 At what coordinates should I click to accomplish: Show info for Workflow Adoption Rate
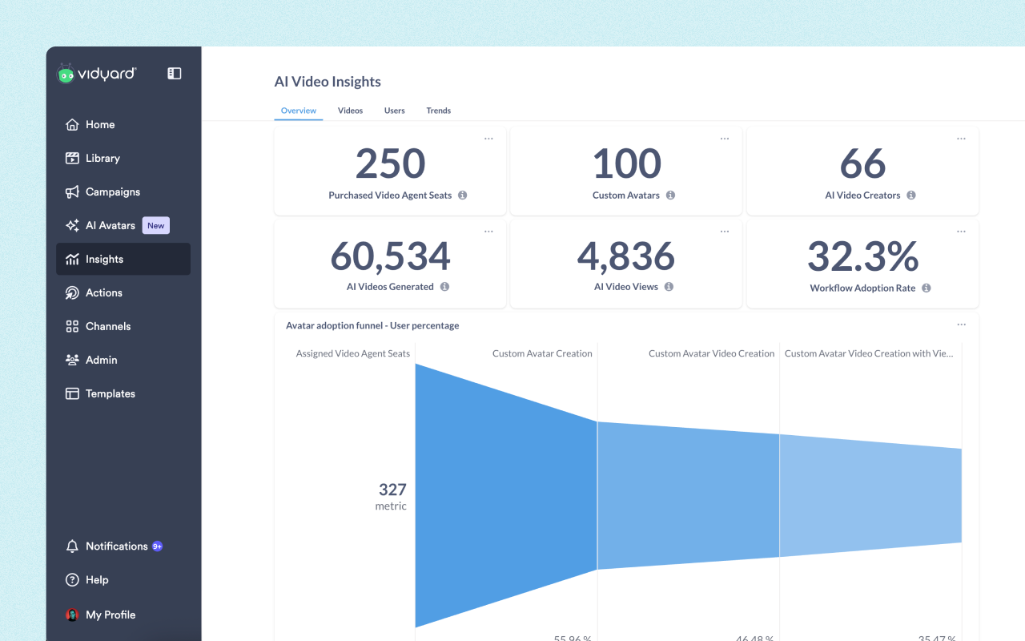926,288
